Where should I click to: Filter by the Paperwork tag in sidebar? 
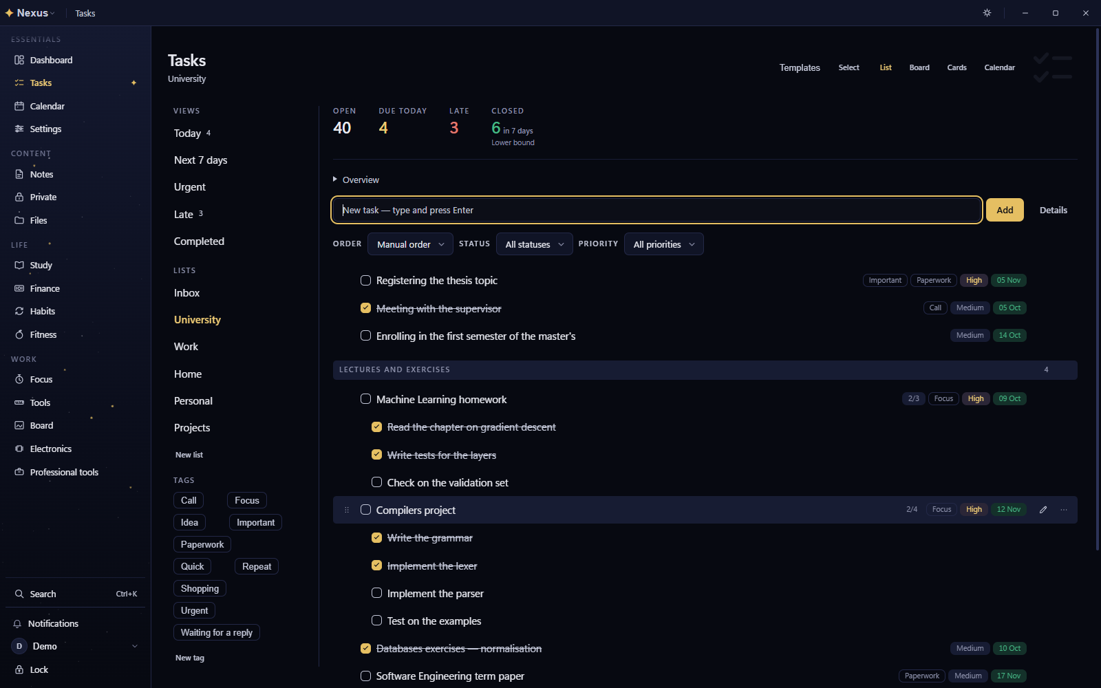[202, 544]
